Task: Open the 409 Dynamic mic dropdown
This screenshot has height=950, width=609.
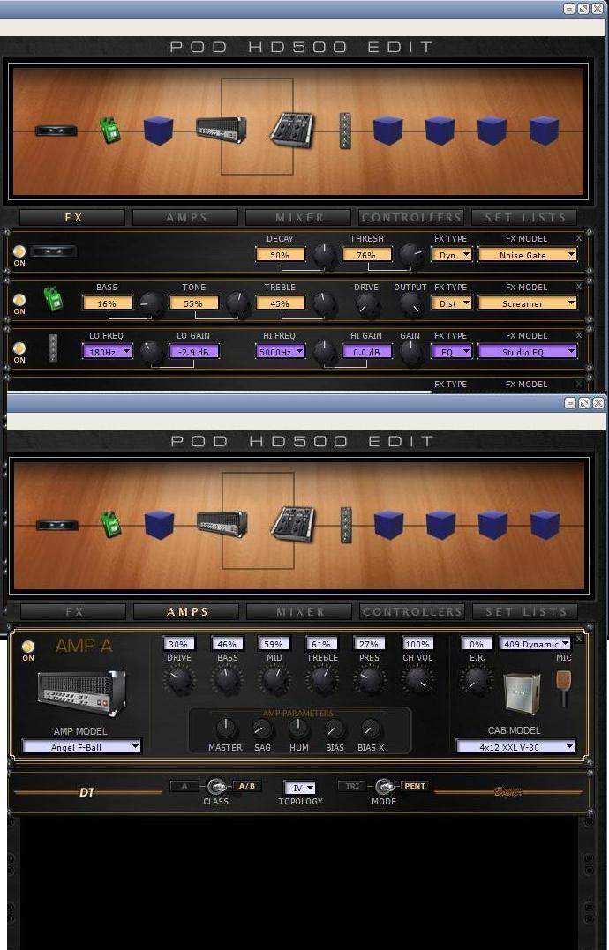Action: (x=535, y=644)
